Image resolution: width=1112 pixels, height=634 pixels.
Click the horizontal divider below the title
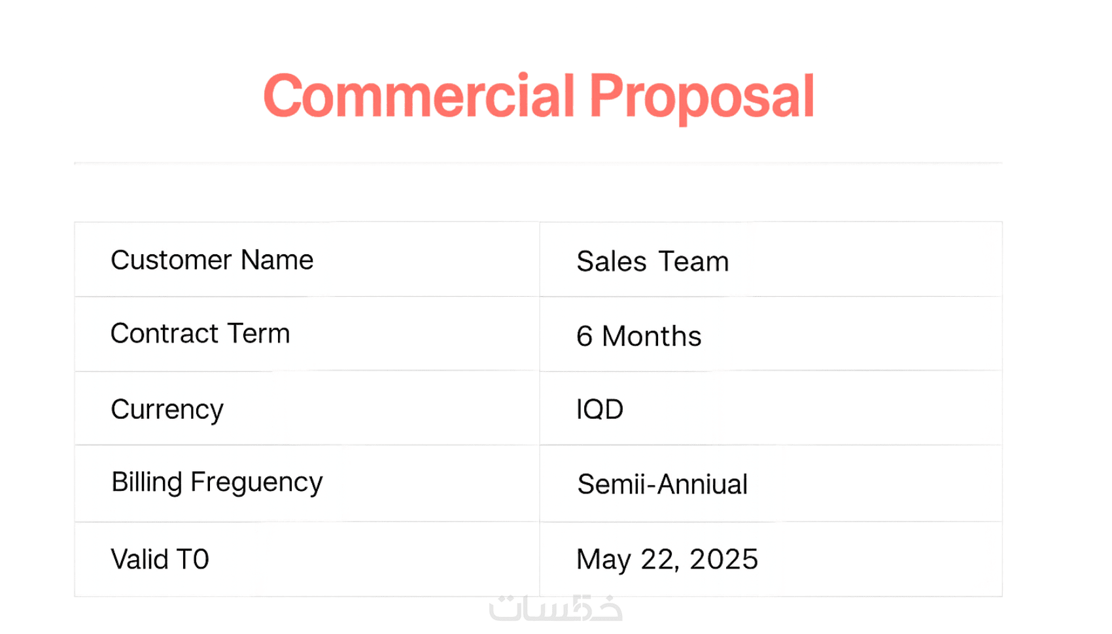538,163
